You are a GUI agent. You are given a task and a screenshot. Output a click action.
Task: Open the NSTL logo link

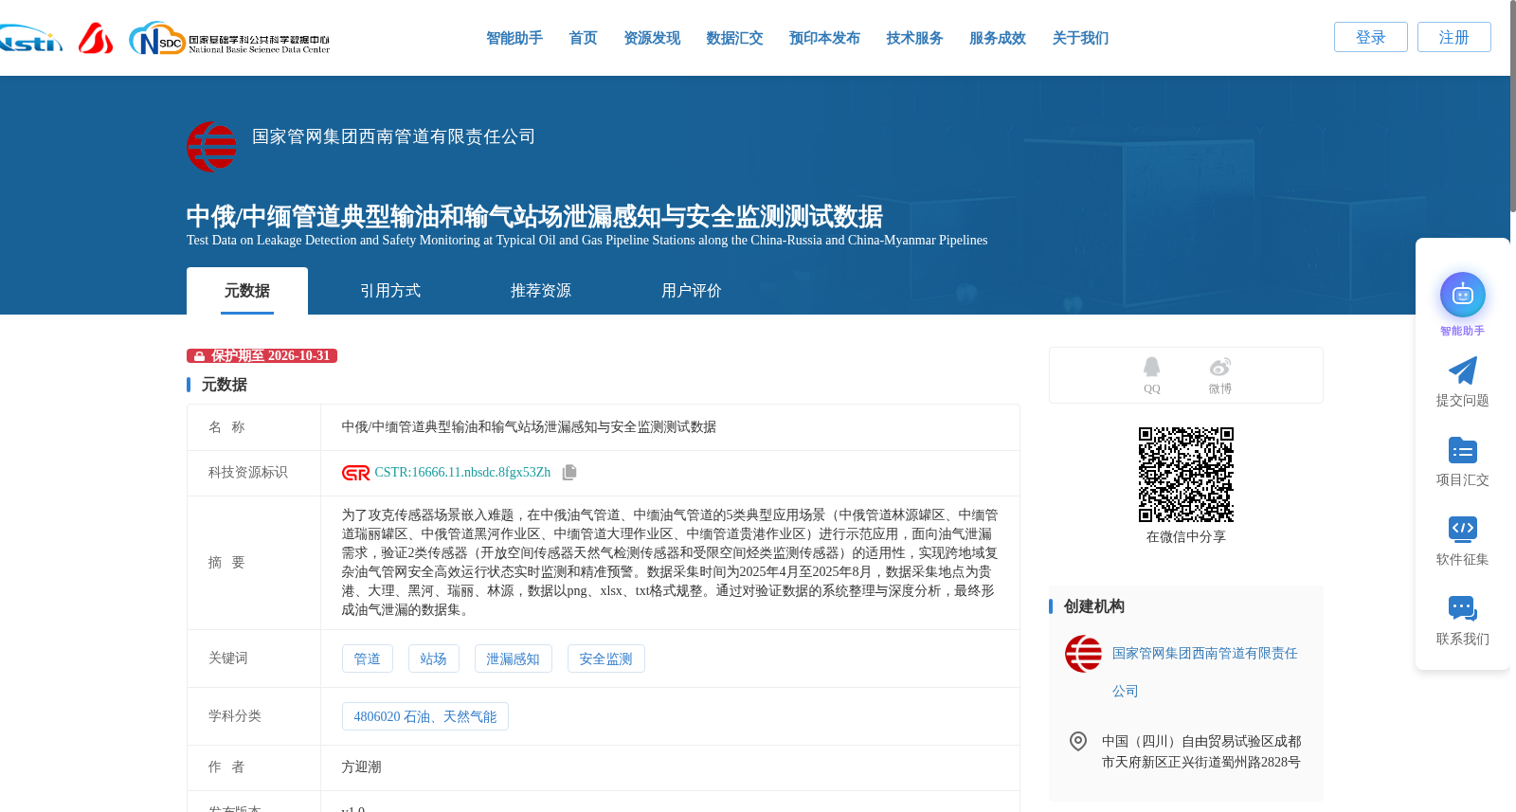[x=31, y=39]
